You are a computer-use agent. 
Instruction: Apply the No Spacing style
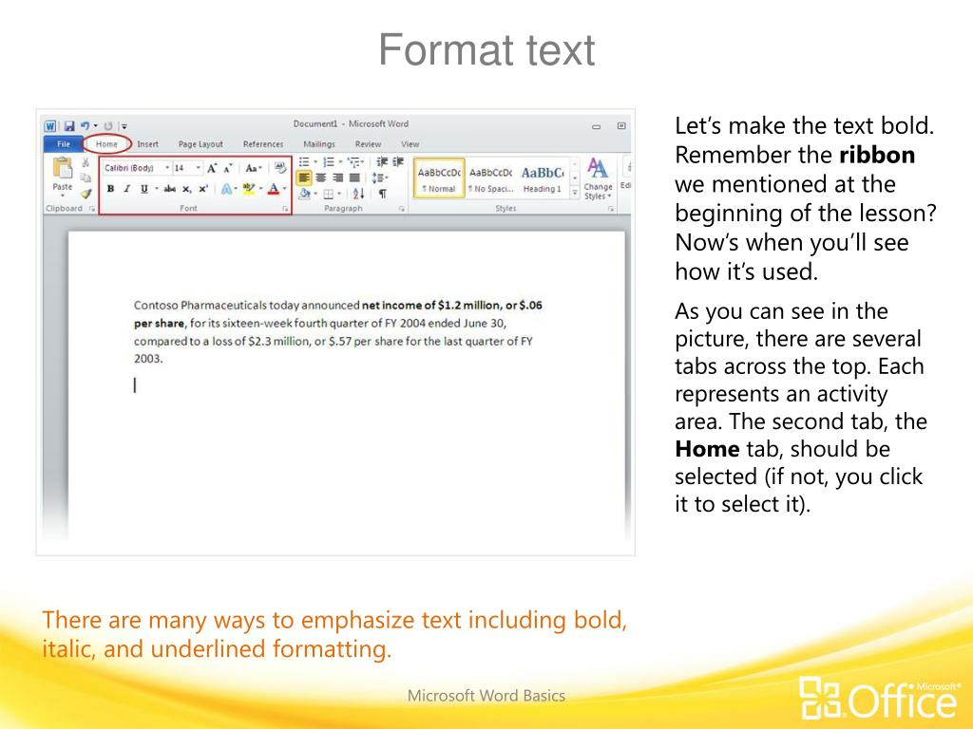(x=491, y=178)
